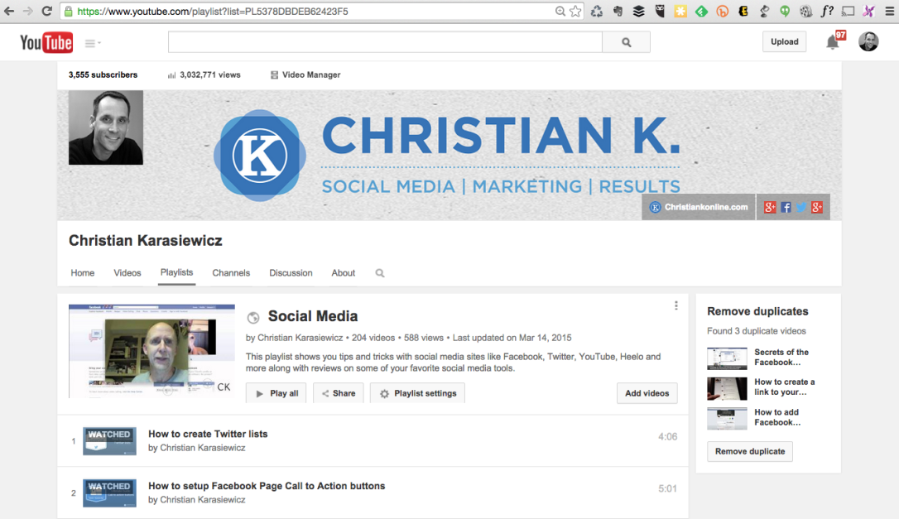Search the channel with magnifier icon
Image resolution: width=899 pixels, height=519 pixels.
coord(380,273)
